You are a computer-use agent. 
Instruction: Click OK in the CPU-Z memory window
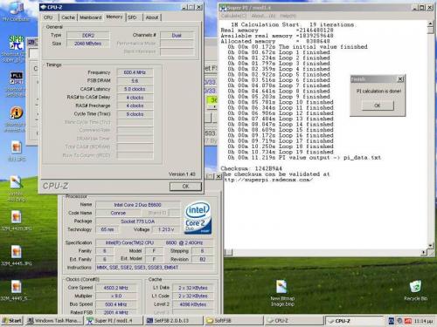tap(185, 187)
